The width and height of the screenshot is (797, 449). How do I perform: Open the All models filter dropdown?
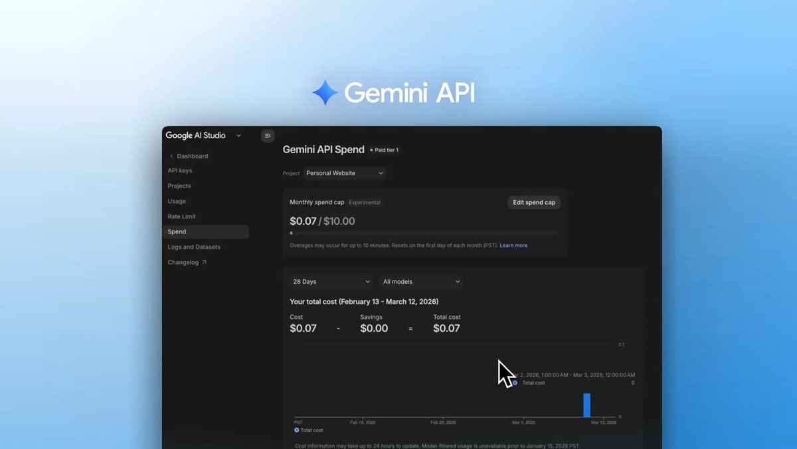pos(420,281)
